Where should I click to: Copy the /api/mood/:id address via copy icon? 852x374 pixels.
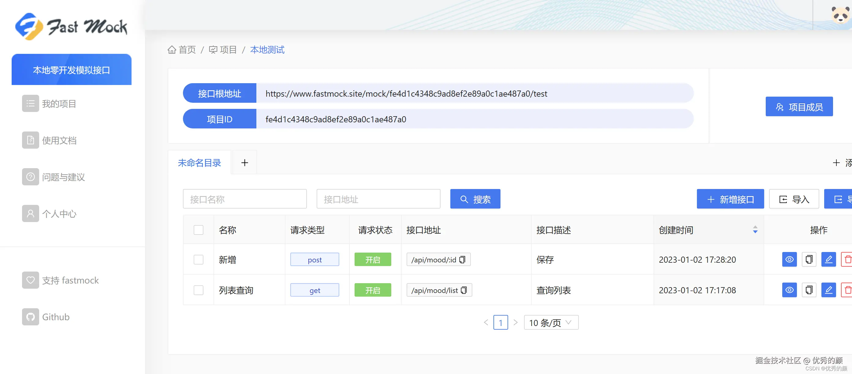[462, 260]
